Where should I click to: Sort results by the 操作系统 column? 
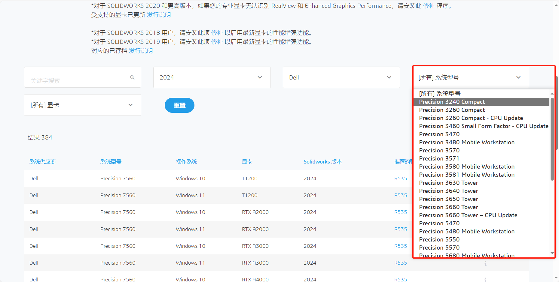[x=186, y=161]
